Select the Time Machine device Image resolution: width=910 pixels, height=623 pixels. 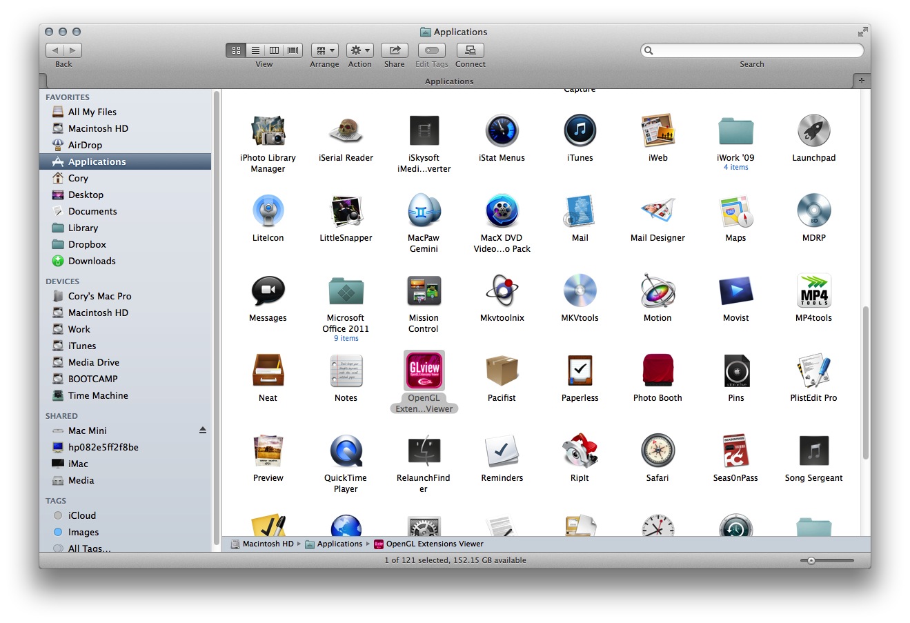[x=98, y=395]
